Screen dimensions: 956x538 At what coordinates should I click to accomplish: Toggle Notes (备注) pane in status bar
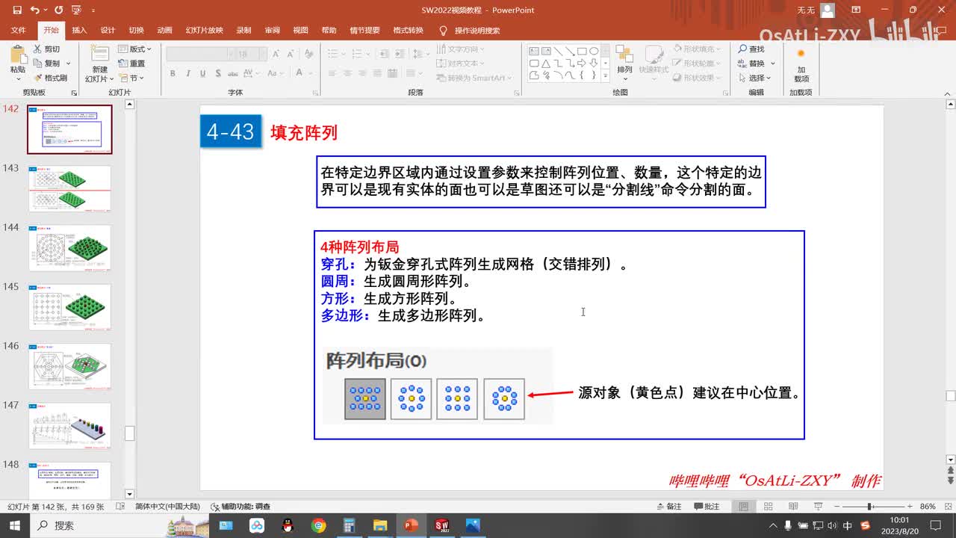pyautogui.click(x=668, y=507)
